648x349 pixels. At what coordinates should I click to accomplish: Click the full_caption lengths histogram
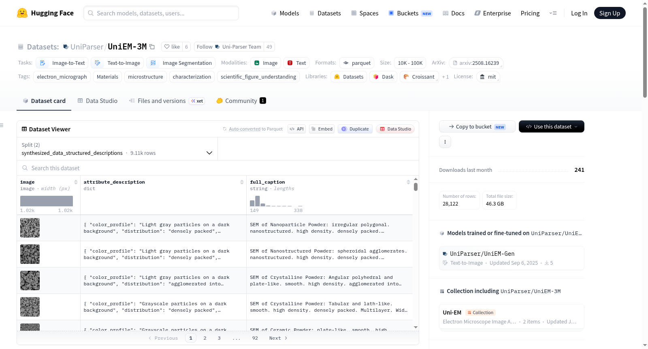point(276,201)
